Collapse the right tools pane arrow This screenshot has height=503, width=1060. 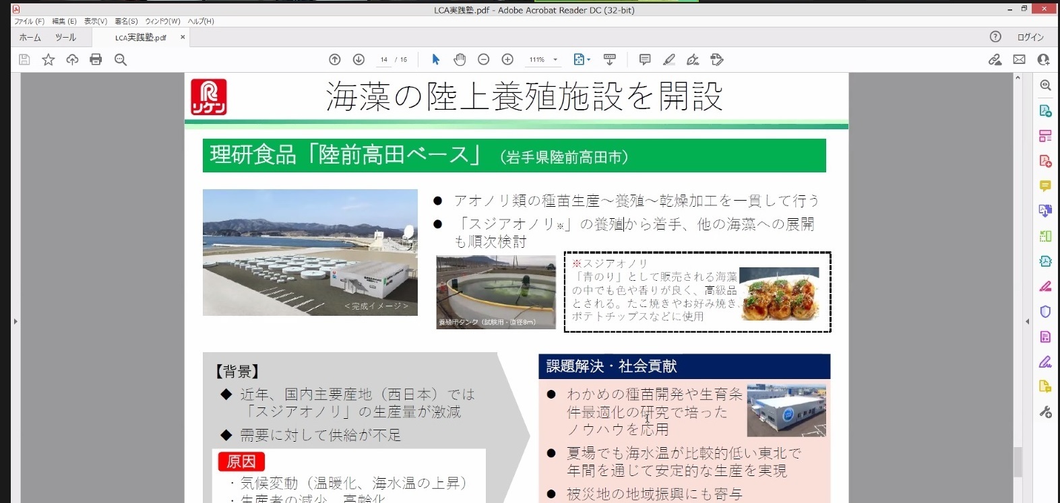1028,322
